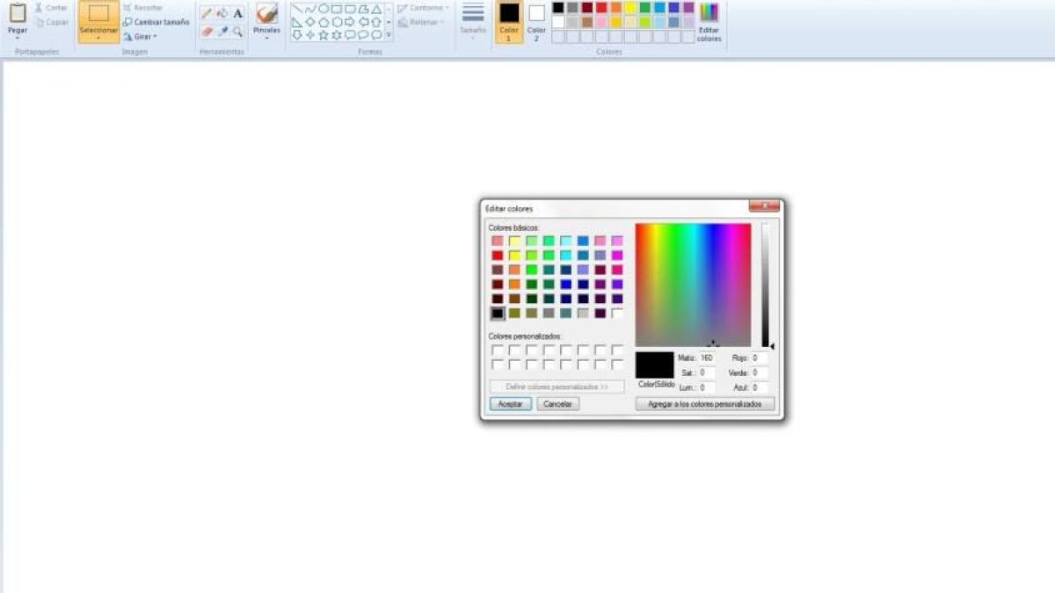Screen dimensions: 1055x593
Task: Select the Pencil tool in Herramientas
Action: [206, 13]
